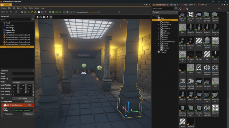Switch to the Log tab
Screen dimensions: 229x128
coord(175,5)
